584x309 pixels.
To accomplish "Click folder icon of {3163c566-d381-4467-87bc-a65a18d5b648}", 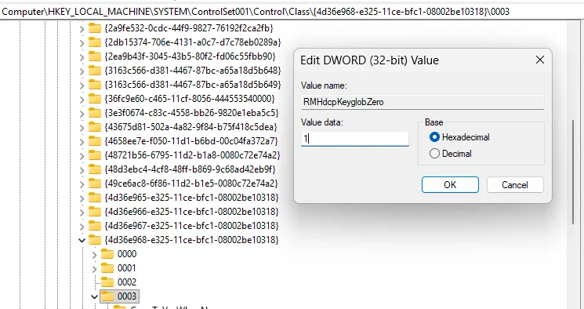I will (x=95, y=71).
